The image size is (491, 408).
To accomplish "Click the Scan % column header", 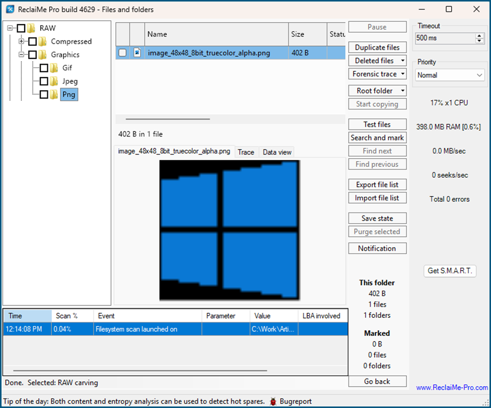I will click(73, 316).
